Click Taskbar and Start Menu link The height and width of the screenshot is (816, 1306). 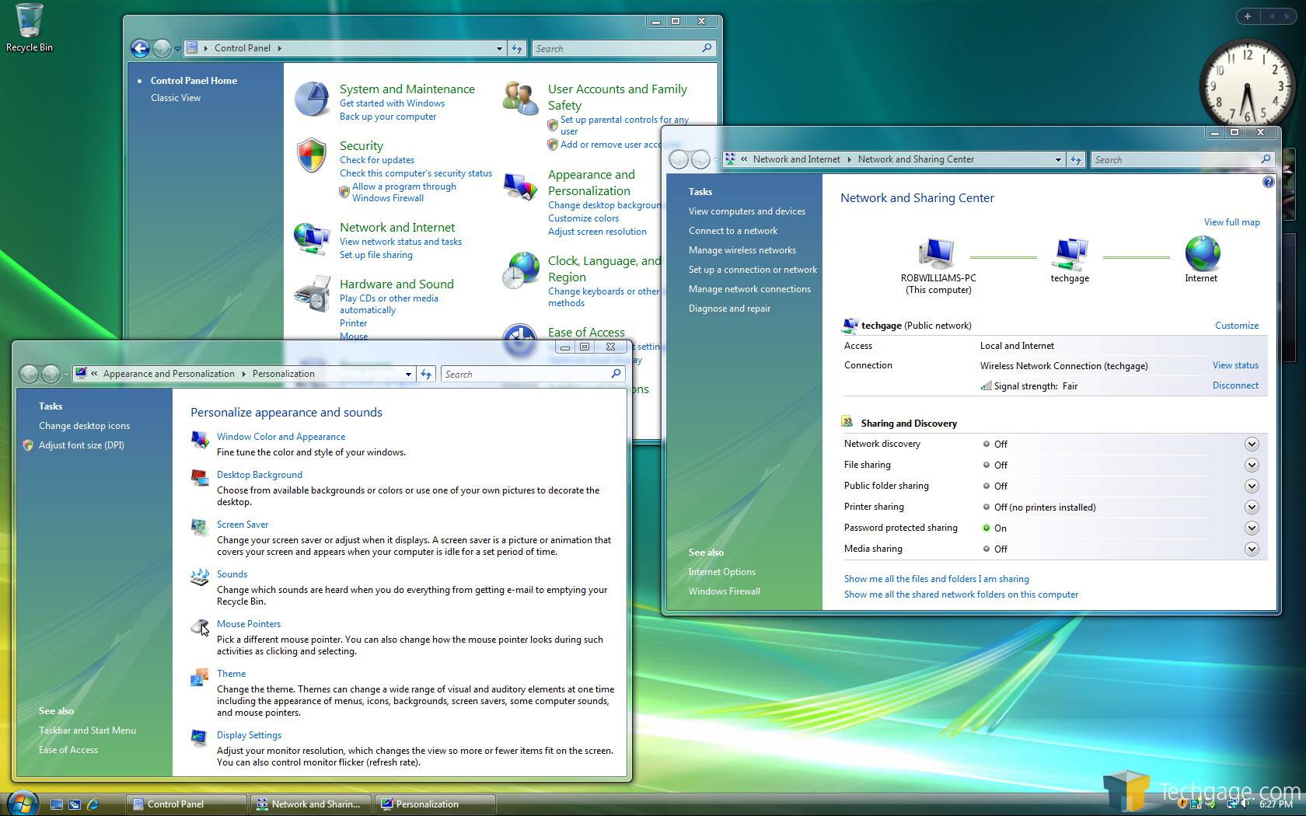point(87,731)
